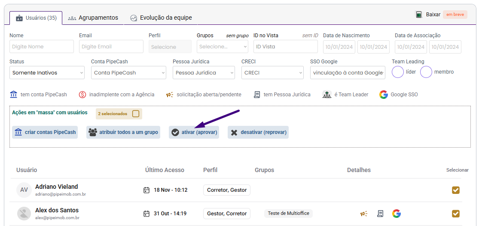
Task: Click the AV avatar of Adriano Vieland
Action: pyautogui.click(x=24, y=190)
